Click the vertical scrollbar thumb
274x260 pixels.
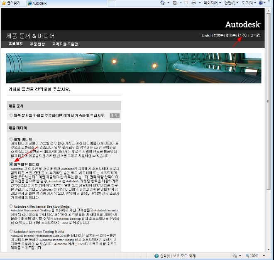pyautogui.click(x=269, y=101)
